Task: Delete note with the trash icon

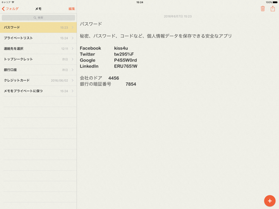Action: coord(263,9)
